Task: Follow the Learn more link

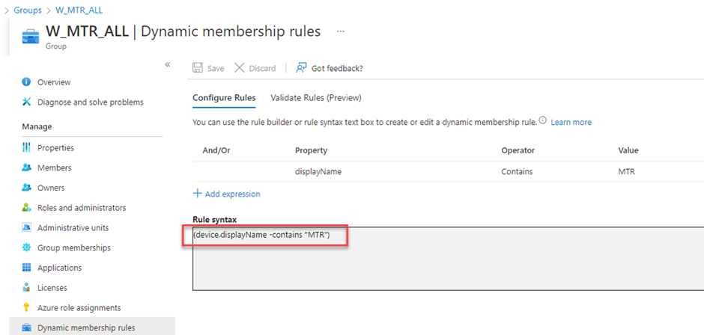Action: point(571,122)
